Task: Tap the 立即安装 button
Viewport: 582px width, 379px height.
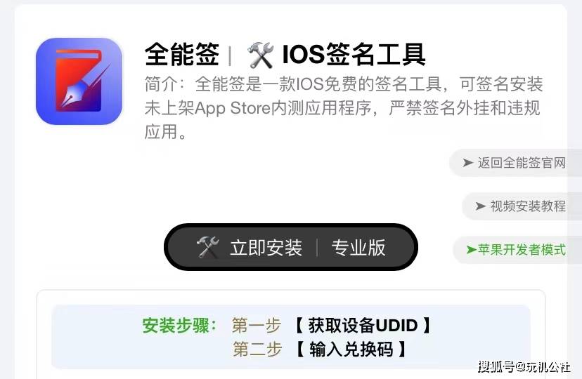Action: (266, 248)
